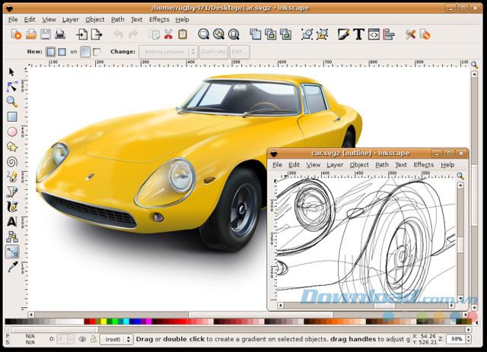Create a new document with toolbar icon
The height and width of the screenshot is (352, 487).
click(x=16, y=34)
